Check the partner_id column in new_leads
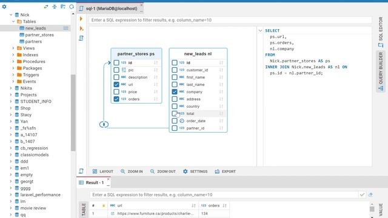This screenshot has width=388, height=218. coord(175,128)
